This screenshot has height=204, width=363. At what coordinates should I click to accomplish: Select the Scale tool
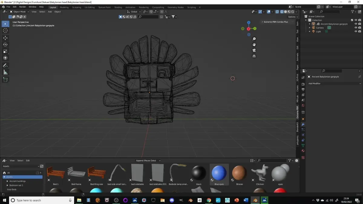(x=5, y=51)
